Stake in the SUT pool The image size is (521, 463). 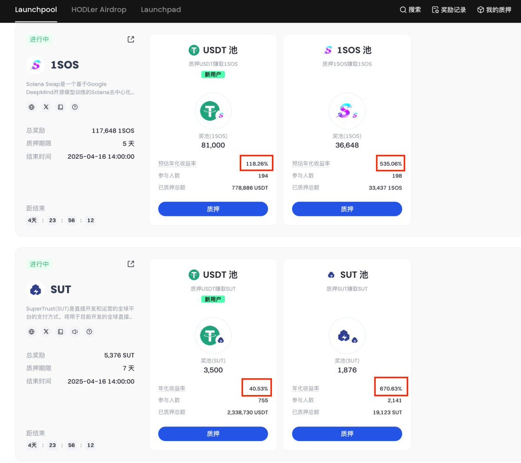click(347, 433)
